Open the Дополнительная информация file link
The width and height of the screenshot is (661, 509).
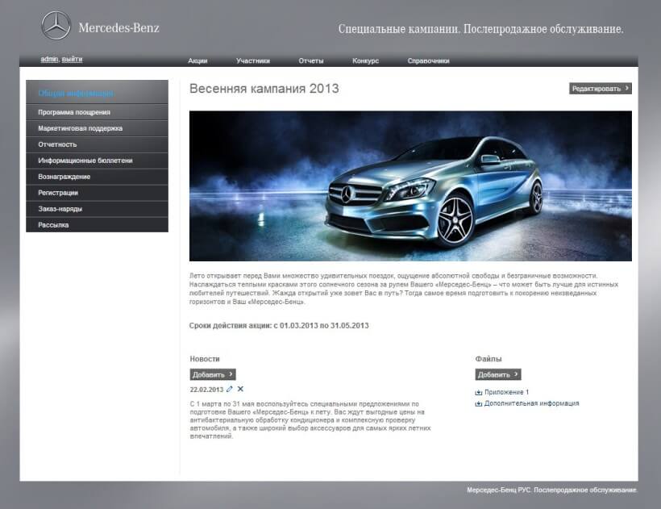tap(531, 403)
